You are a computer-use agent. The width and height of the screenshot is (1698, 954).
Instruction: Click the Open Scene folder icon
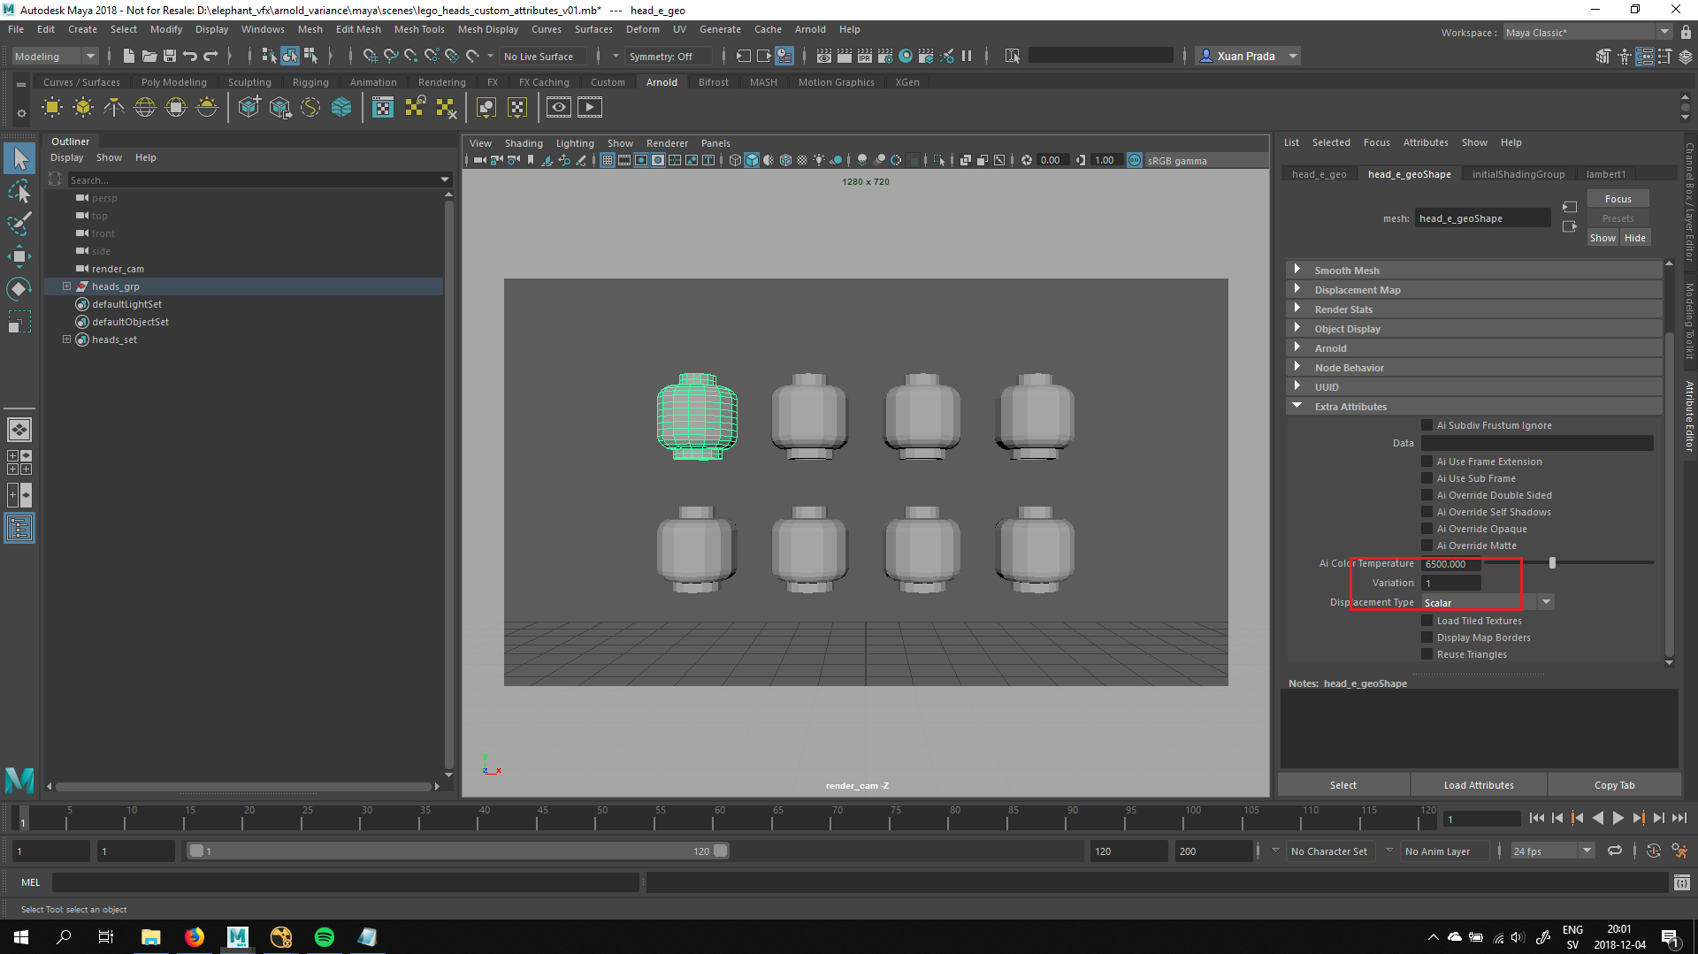tap(149, 56)
